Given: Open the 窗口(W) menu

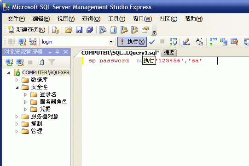Looking at the screenshot, I should click(x=142, y=19).
